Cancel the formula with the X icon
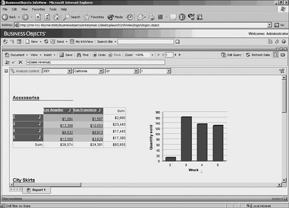 pos(20,62)
